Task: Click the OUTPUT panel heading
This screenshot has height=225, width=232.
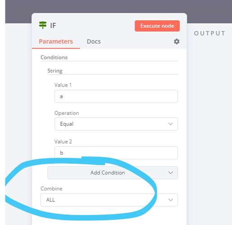Action: [209, 33]
